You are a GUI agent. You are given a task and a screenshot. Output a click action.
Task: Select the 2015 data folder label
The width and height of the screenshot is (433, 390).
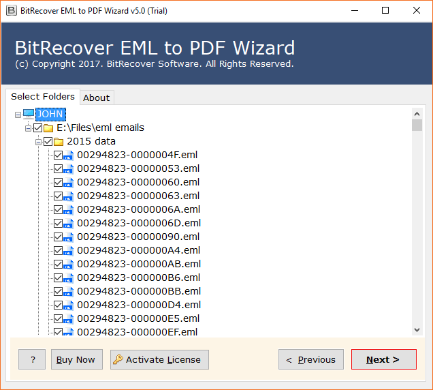pos(91,141)
